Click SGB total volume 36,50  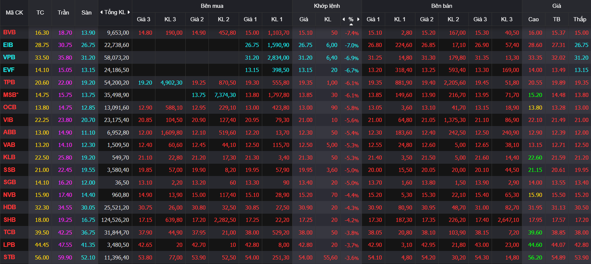[122, 182]
